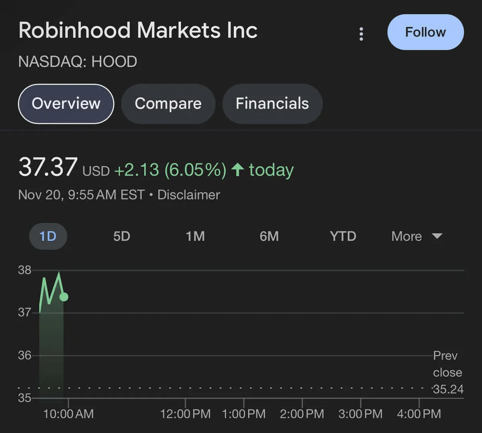
Task: Open the three-dot more options menu
Action: coord(361,34)
